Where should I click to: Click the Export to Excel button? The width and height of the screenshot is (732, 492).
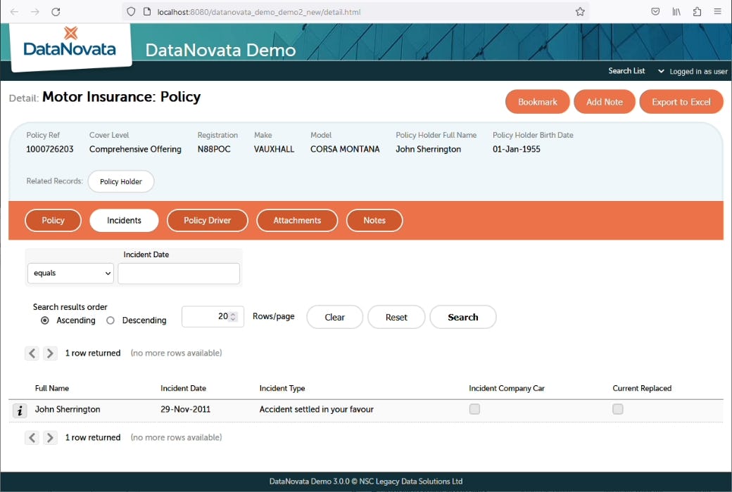(681, 101)
